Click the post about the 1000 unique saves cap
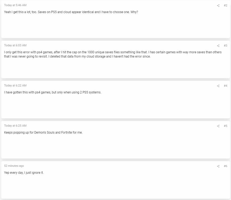This screenshot has height=200, width=231. pyautogui.click(x=113, y=54)
